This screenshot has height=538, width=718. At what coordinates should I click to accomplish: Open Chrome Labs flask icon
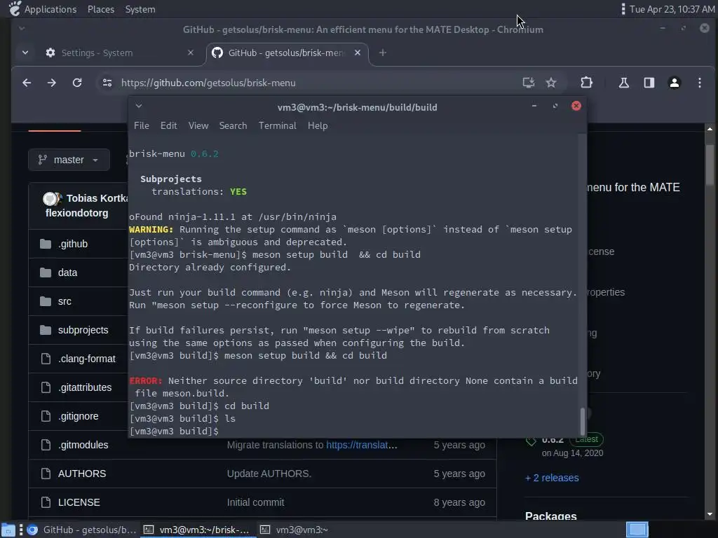(623, 83)
